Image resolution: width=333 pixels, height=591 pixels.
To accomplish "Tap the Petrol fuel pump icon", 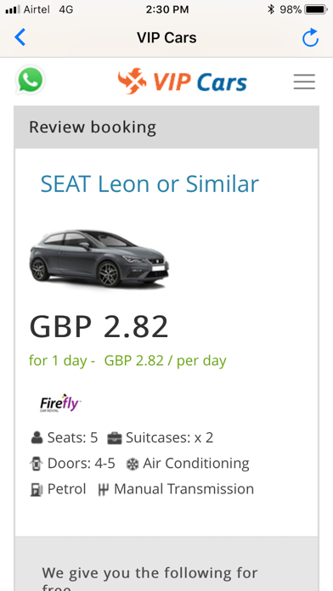I will click(x=37, y=490).
